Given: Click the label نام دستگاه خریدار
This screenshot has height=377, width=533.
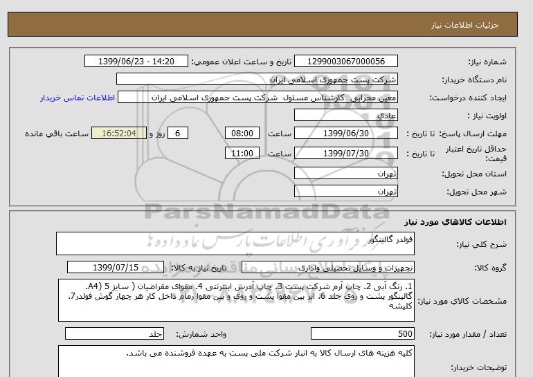Looking at the screenshot, I should click(474, 80).
